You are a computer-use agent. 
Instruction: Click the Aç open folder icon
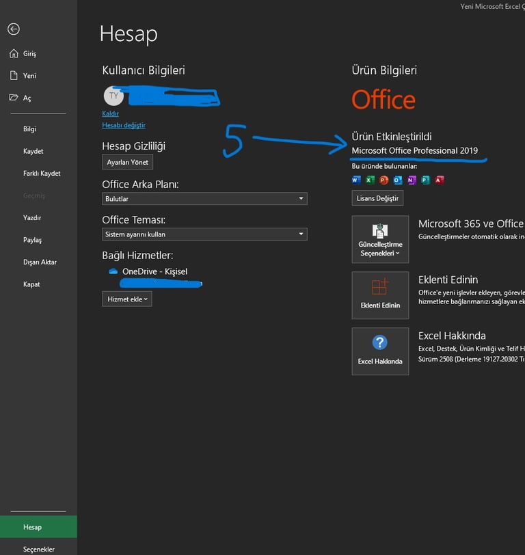[14, 97]
